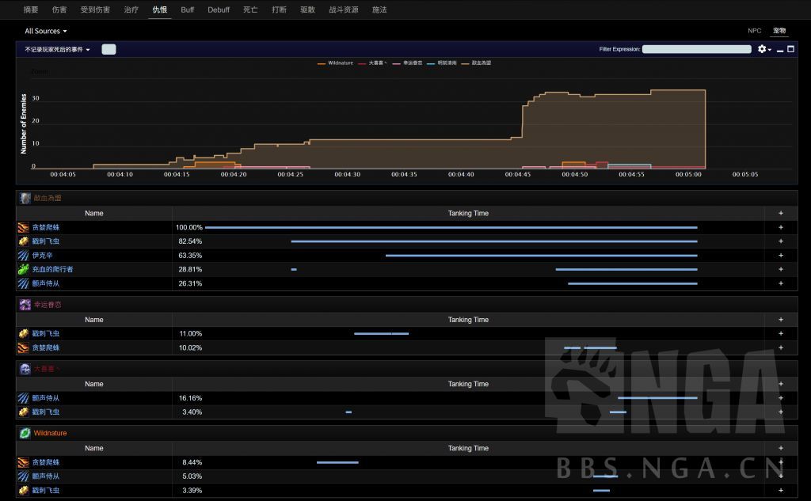The height and width of the screenshot is (501, 811).
Task: Open the 戳刺飞虫 link under Wildnature
Action: [45, 491]
